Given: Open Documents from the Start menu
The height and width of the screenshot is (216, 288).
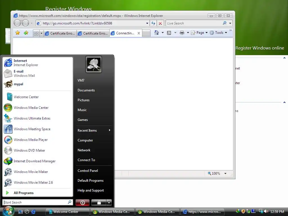Looking at the screenshot, I should tap(94, 90).
